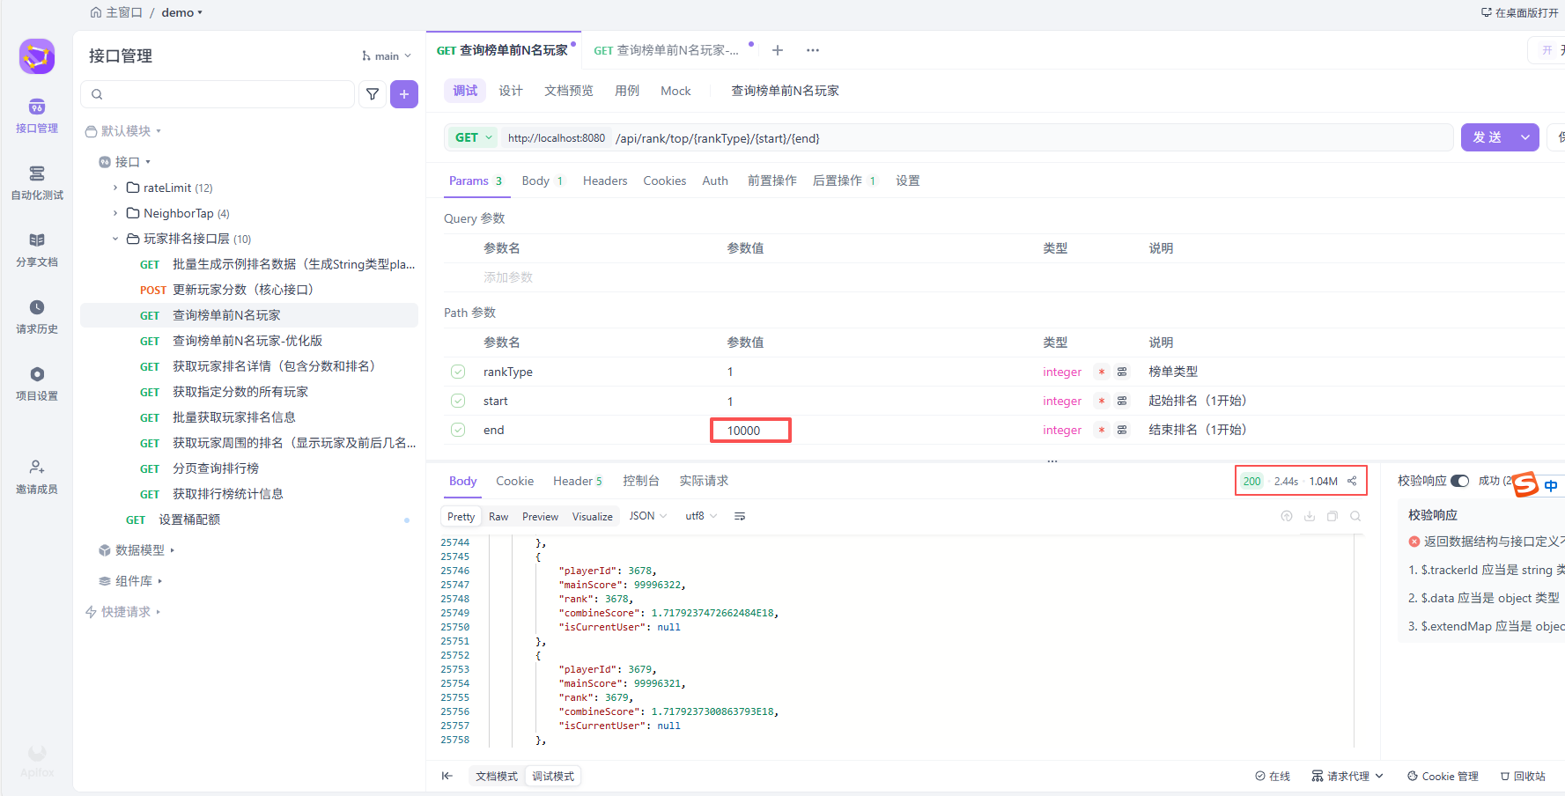
Task: Select the update player score POST endpoint
Action: 242,290
